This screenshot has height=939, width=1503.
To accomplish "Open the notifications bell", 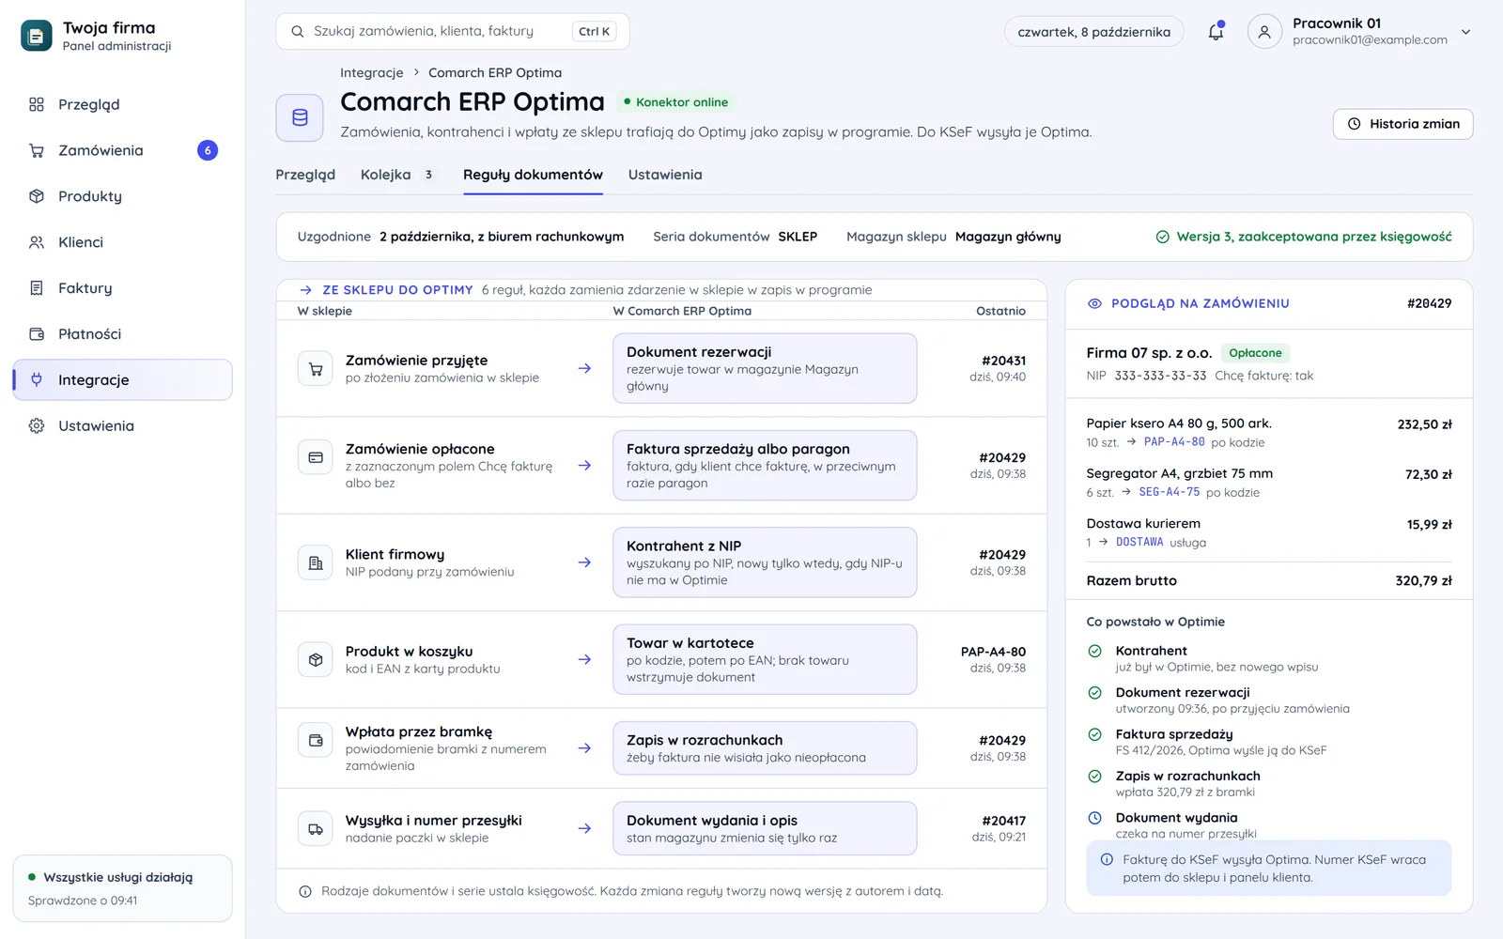I will pos(1216,31).
